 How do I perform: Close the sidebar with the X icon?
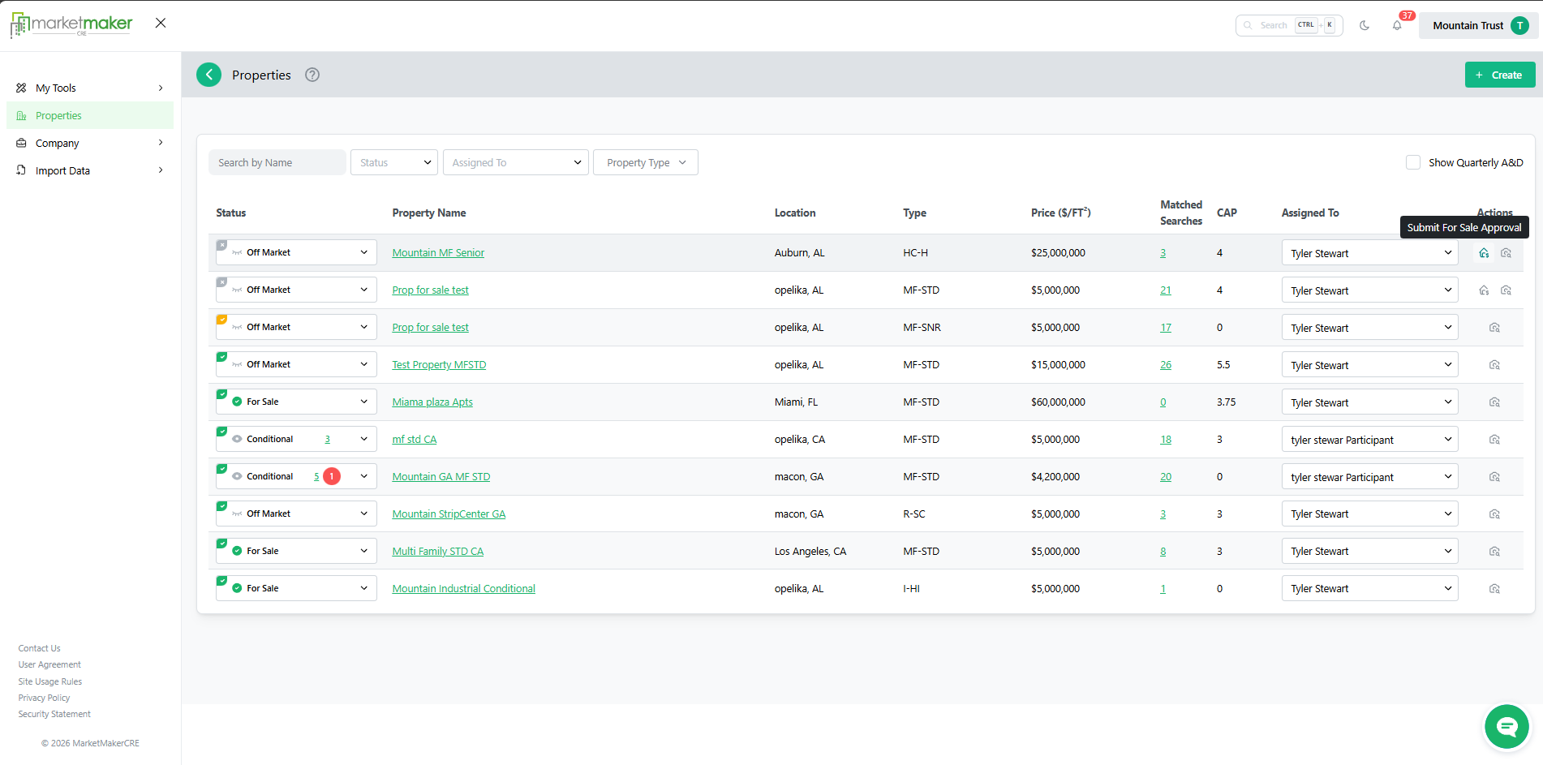click(x=161, y=23)
